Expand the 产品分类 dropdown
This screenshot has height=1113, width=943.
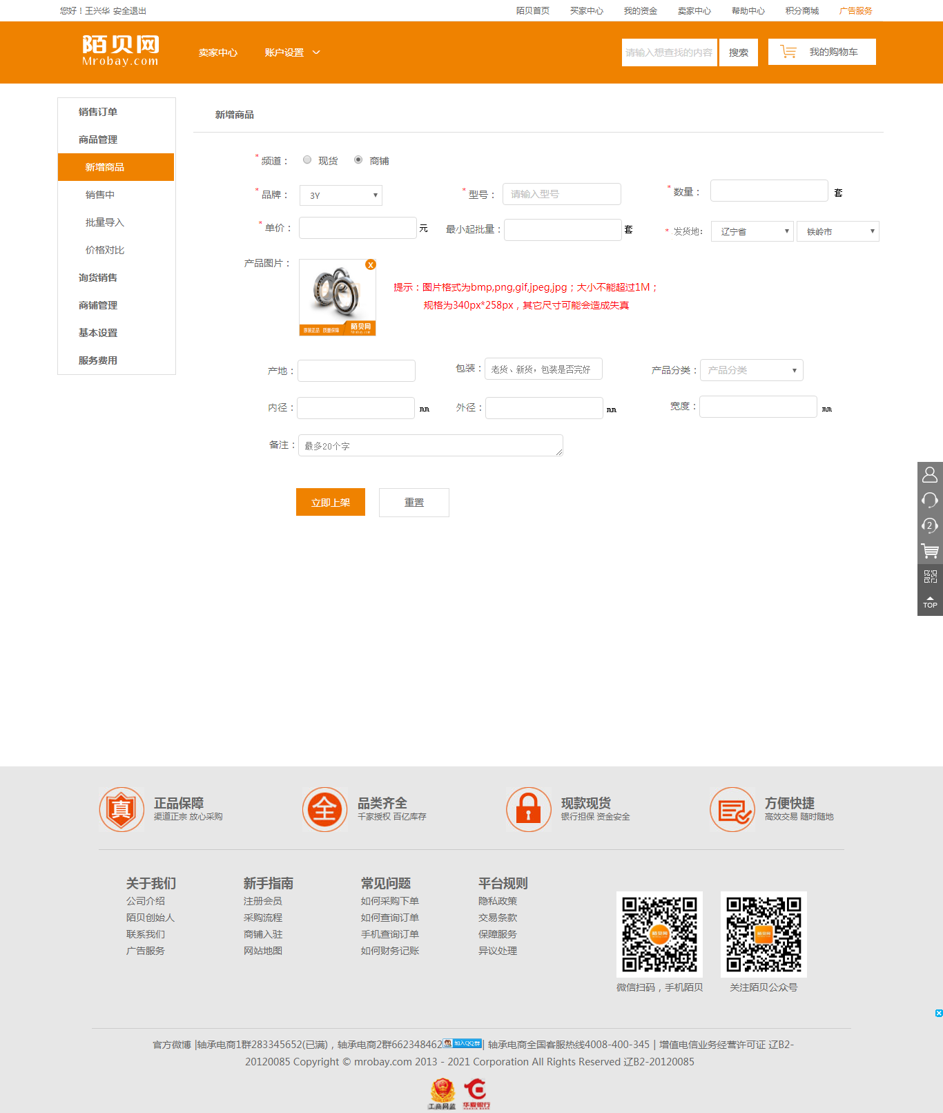click(x=751, y=370)
